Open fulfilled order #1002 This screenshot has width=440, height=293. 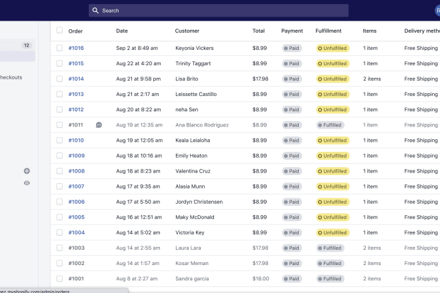point(76,263)
